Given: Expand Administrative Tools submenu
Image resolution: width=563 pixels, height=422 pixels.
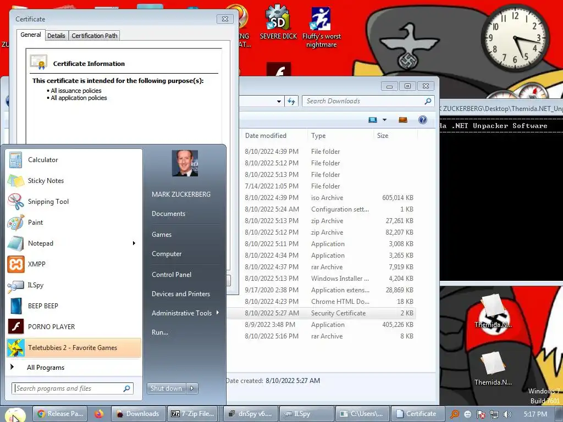Looking at the screenshot, I should point(185,313).
